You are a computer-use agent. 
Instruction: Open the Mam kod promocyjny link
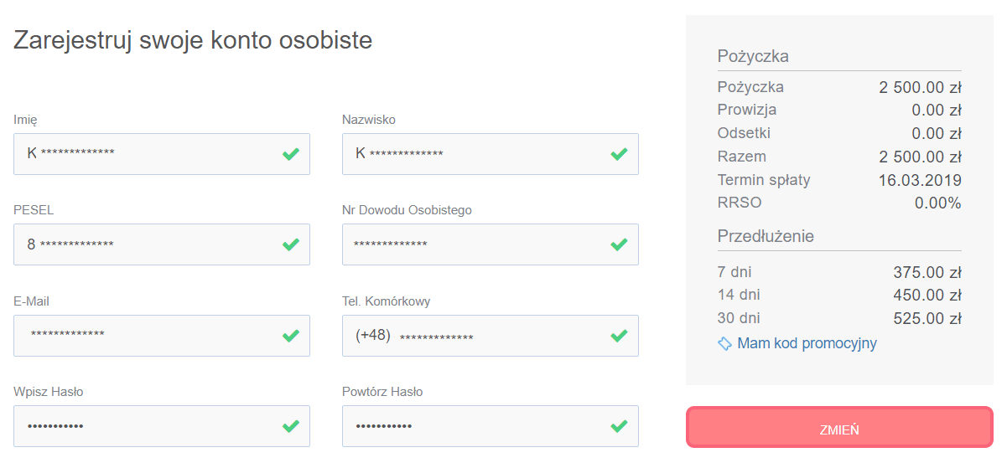click(807, 343)
